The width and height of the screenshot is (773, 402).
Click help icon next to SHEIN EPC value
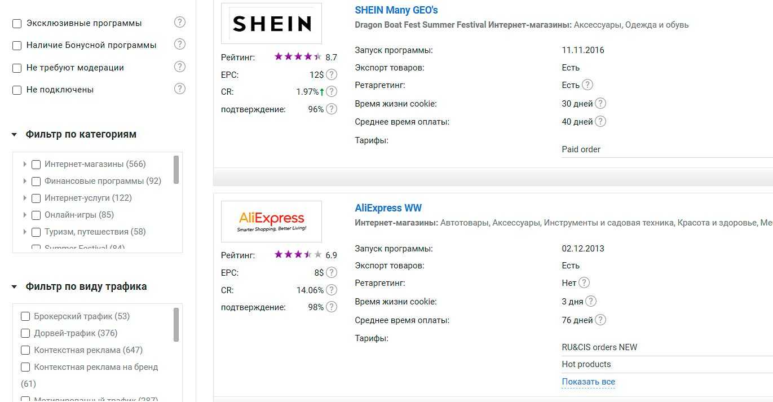point(332,74)
